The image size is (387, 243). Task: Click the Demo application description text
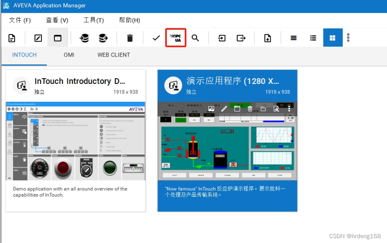pos(70,192)
